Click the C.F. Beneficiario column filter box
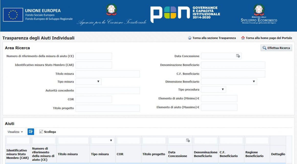Screen dimensions: 297x164 [x=231, y=141]
